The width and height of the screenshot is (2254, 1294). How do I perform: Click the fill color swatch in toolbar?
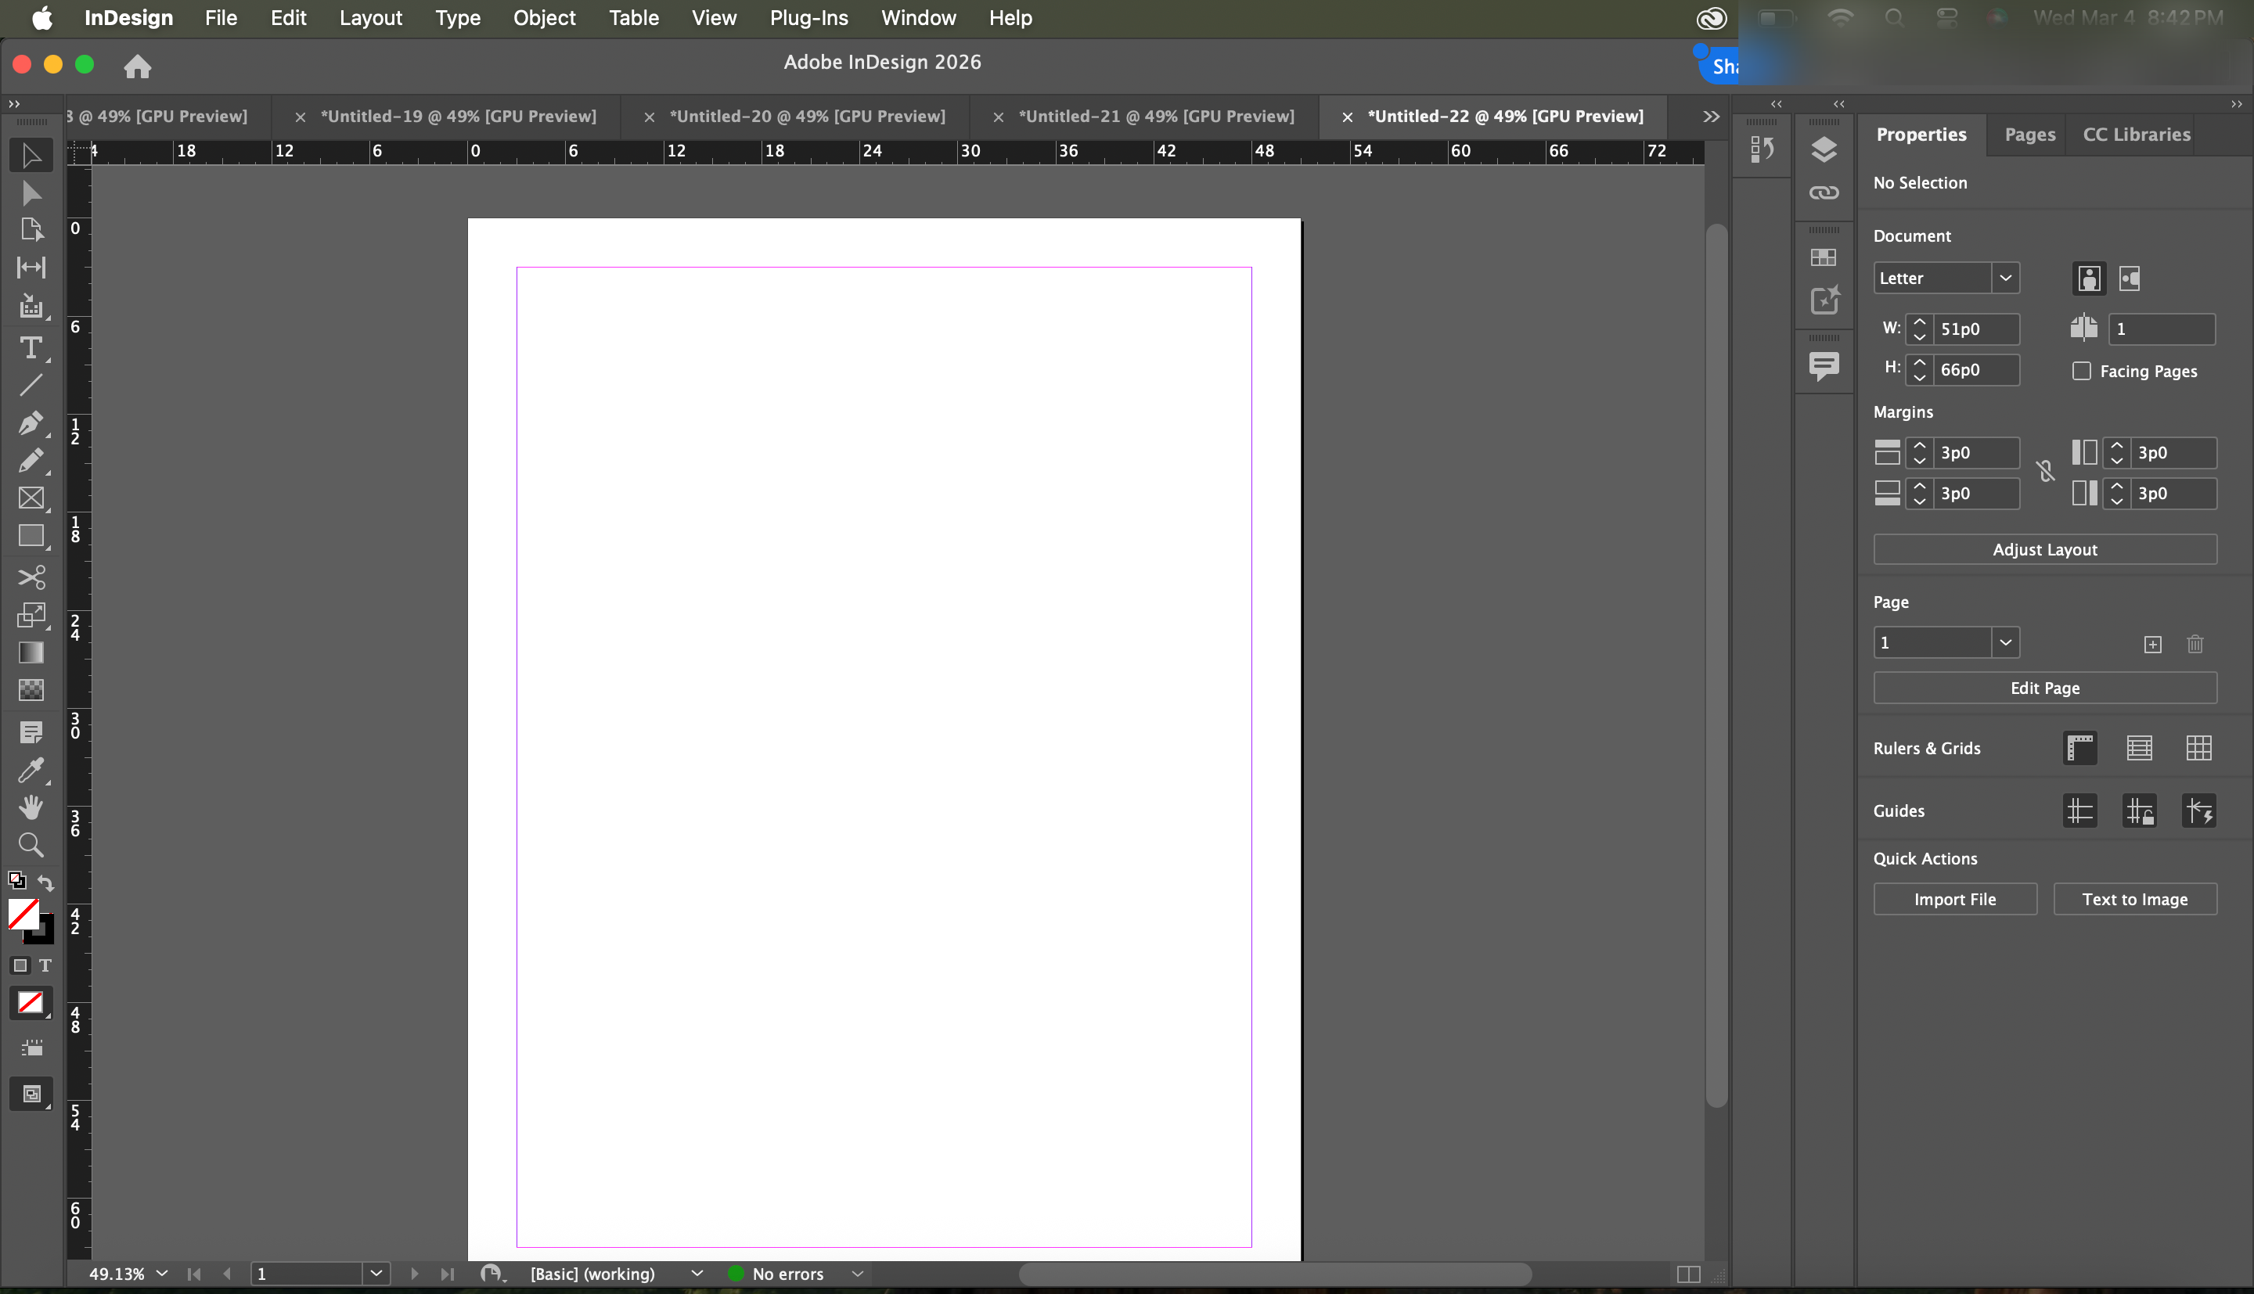22,913
